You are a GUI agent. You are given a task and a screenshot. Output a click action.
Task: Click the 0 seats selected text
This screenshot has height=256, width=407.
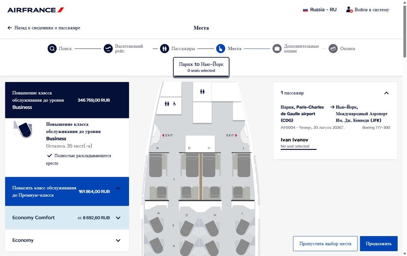(x=201, y=70)
